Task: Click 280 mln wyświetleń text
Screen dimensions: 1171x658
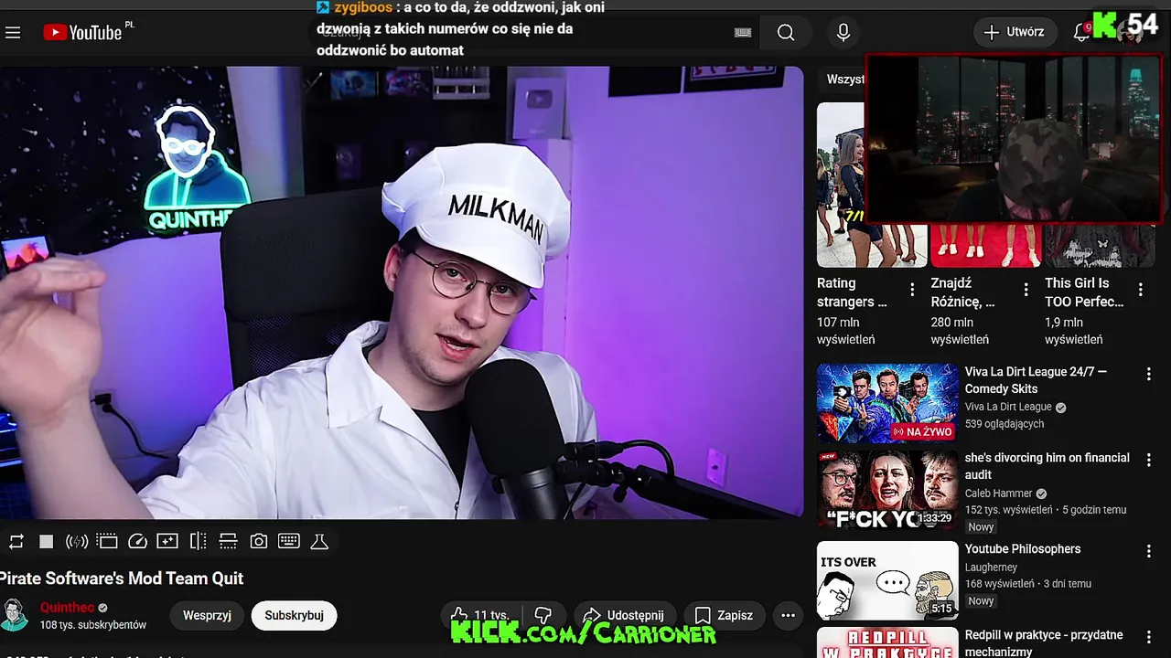Action: (961, 331)
